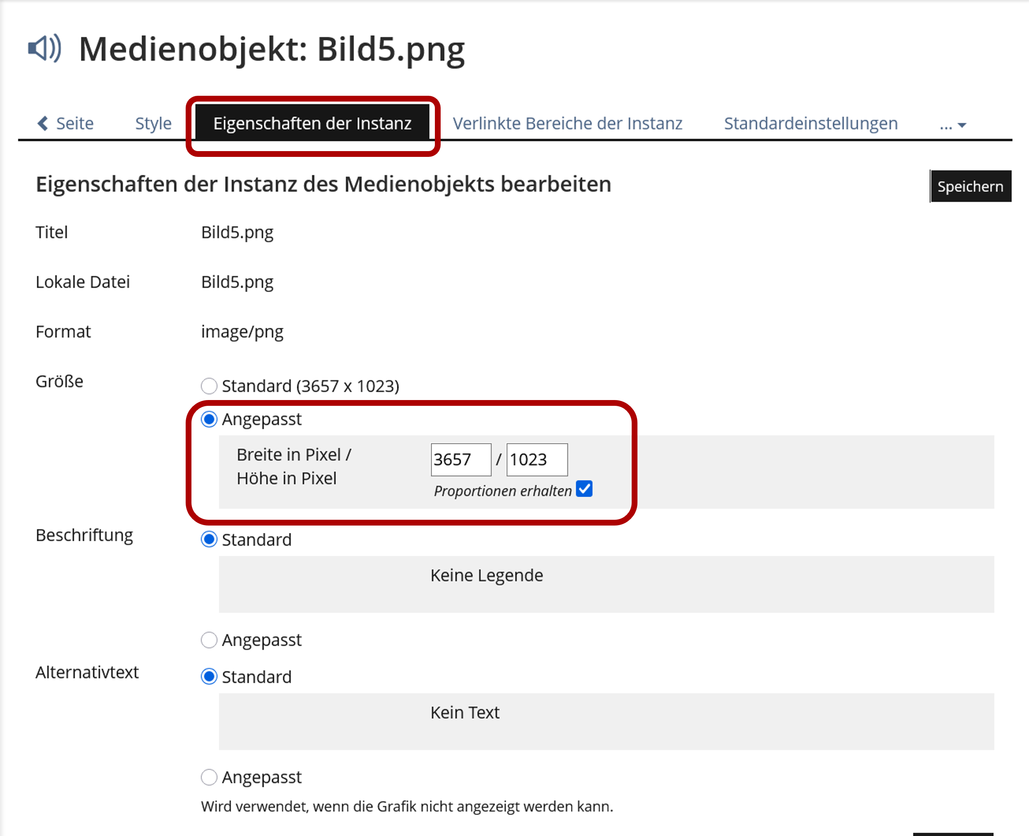The image size is (1029, 836).
Task: Click the speaker media object icon
Action: pos(45,48)
